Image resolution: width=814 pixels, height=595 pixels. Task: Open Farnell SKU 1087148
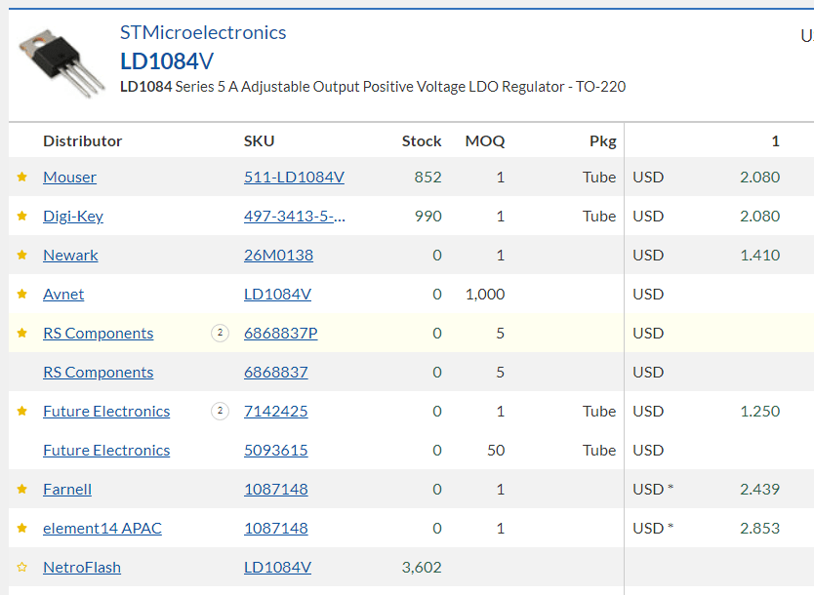pyautogui.click(x=276, y=490)
